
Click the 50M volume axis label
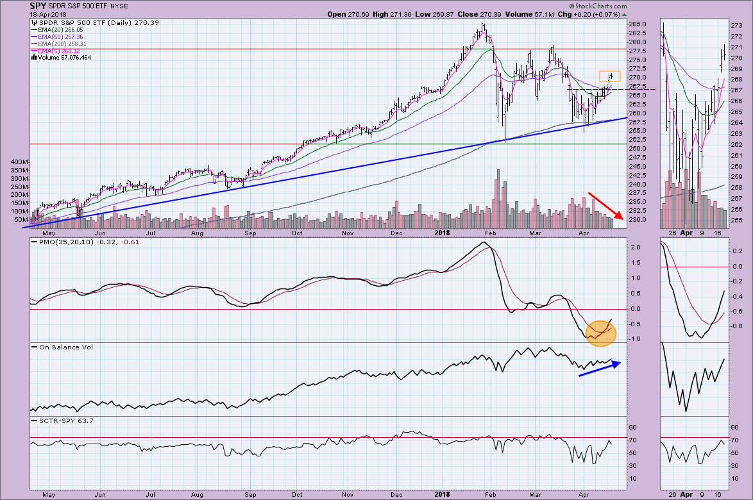(21, 220)
